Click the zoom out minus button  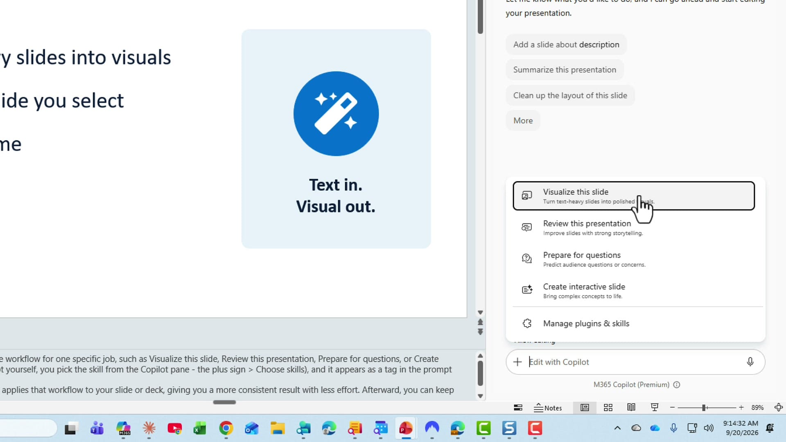[672, 408]
